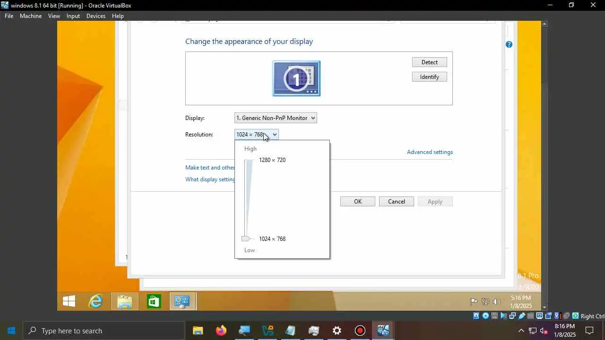
Task: Click the gray mouse integration icon in VirtualBox status bar
Action: pyautogui.click(x=567, y=316)
